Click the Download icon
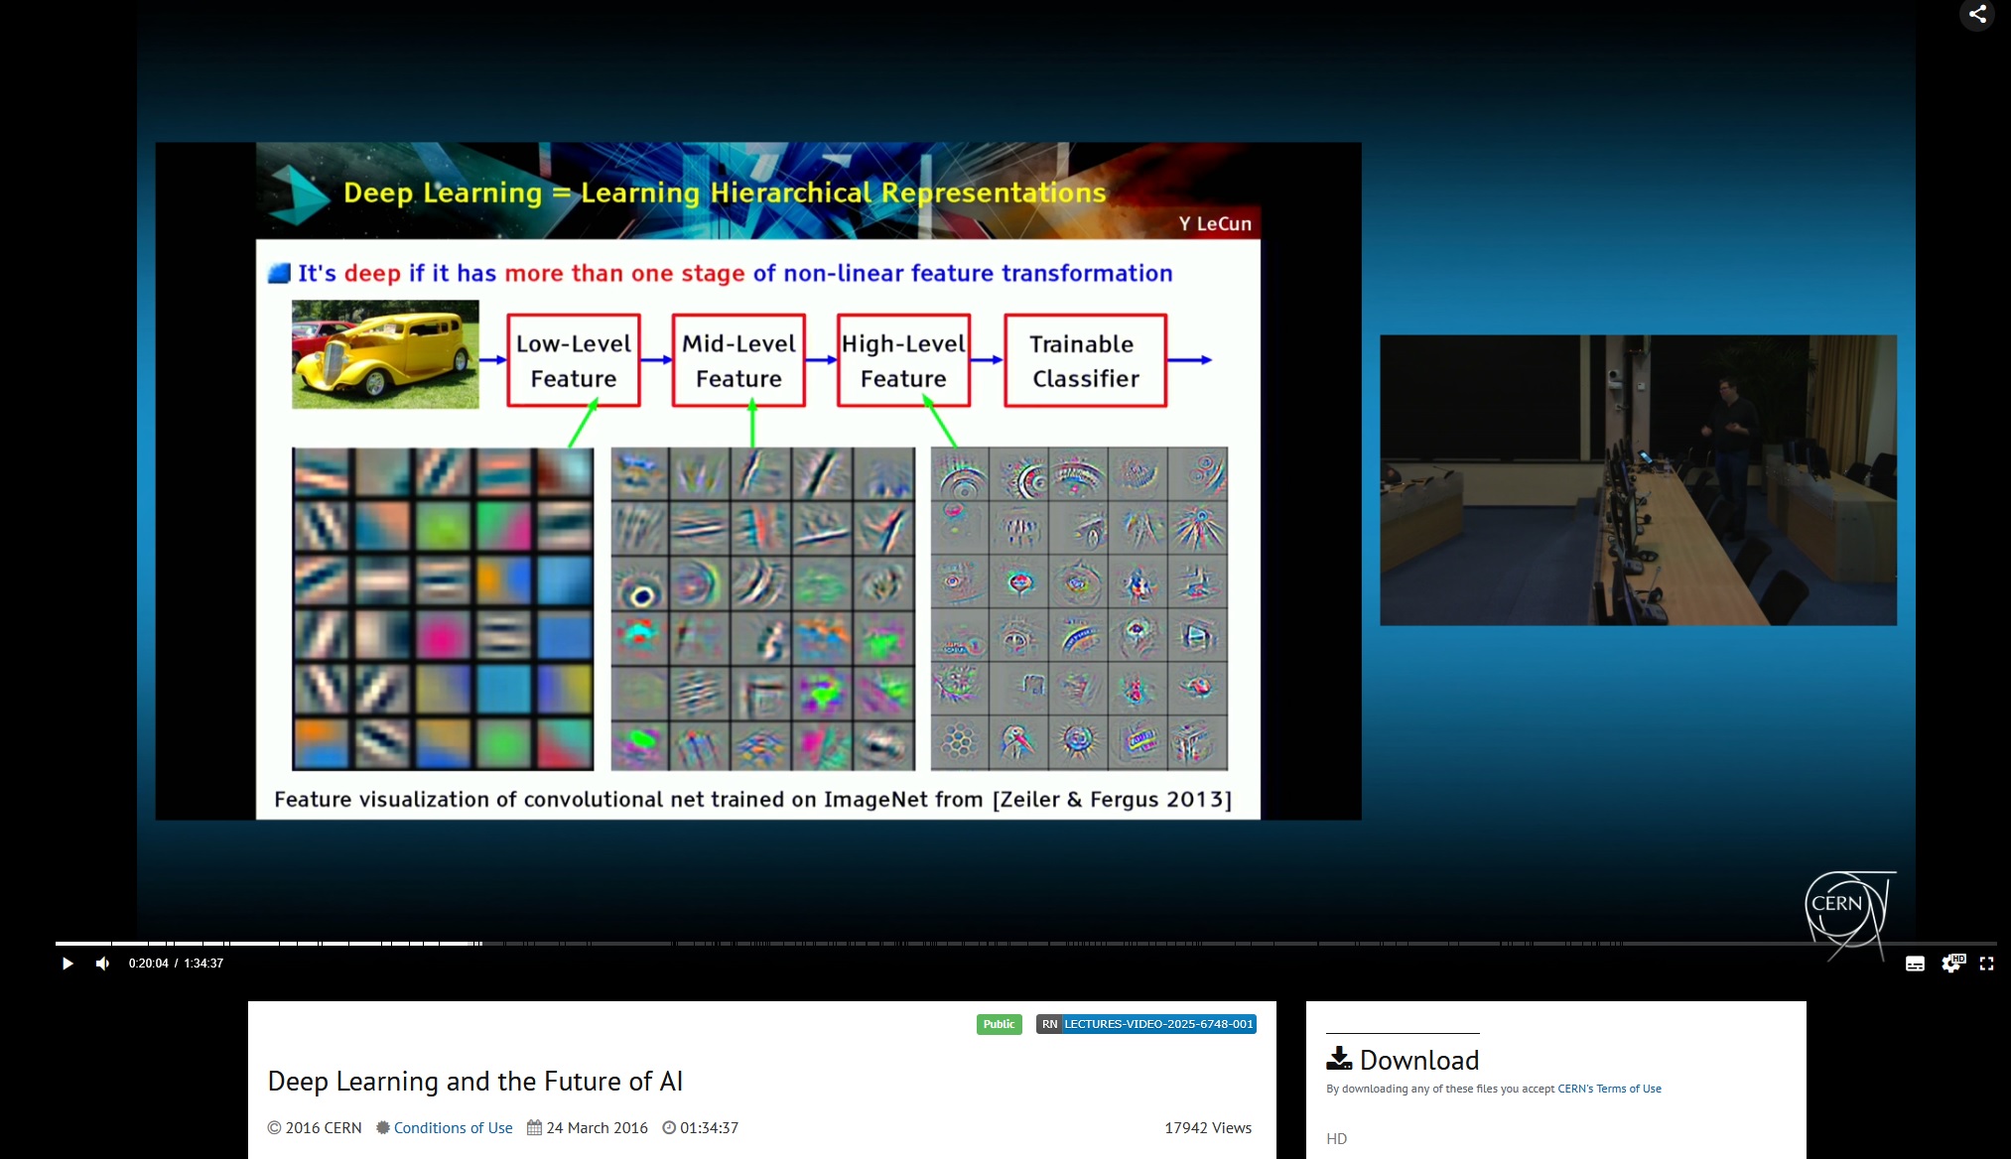2011x1159 pixels. tap(1339, 1059)
